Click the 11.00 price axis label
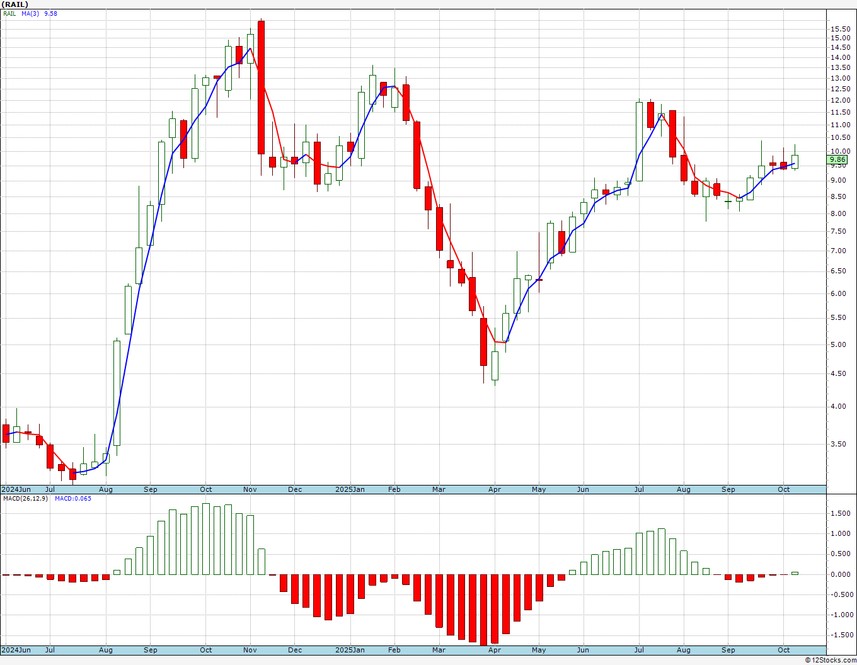 click(x=841, y=125)
